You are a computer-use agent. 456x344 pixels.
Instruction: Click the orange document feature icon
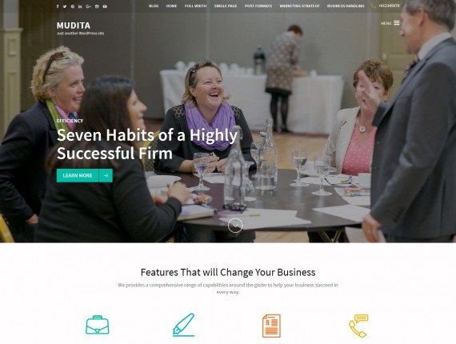[271, 326]
